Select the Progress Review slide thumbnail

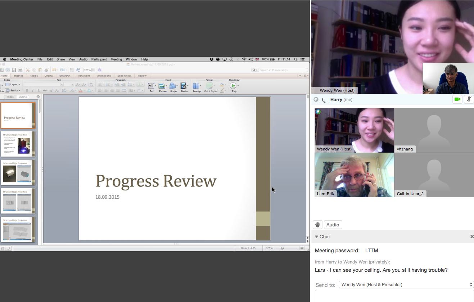point(18,115)
